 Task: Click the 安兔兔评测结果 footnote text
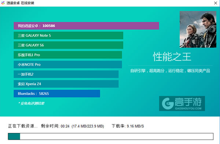31,103
